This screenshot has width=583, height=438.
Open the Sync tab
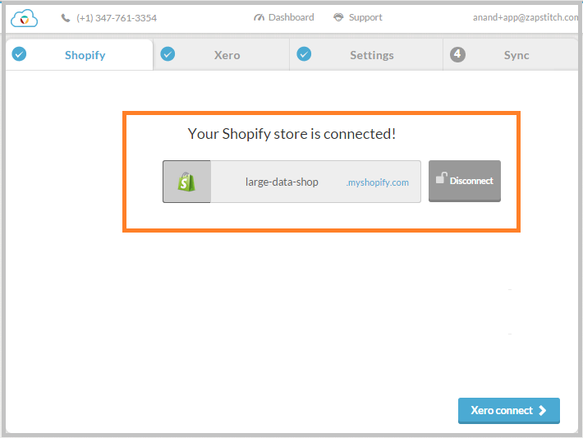pyautogui.click(x=511, y=55)
